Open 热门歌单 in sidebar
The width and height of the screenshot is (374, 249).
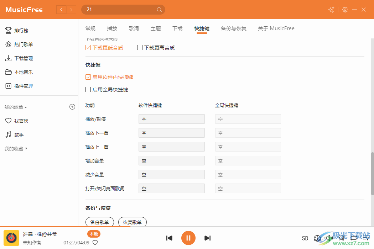pos(19,44)
